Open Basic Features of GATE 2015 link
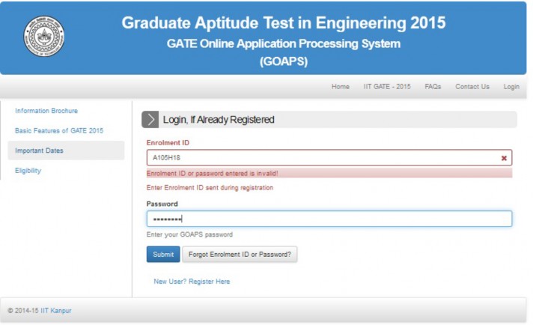533x325 pixels. pyautogui.click(x=59, y=130)
